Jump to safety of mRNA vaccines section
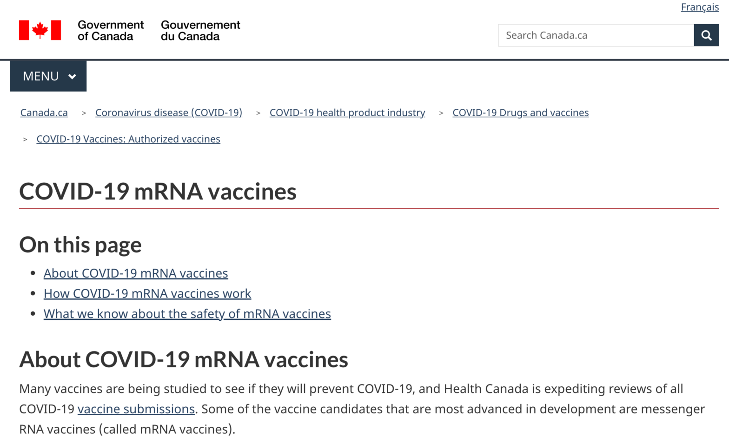Image resolution: width=729 pixels, height=444 pixels. pyautogui.click(x=187, y=314)
